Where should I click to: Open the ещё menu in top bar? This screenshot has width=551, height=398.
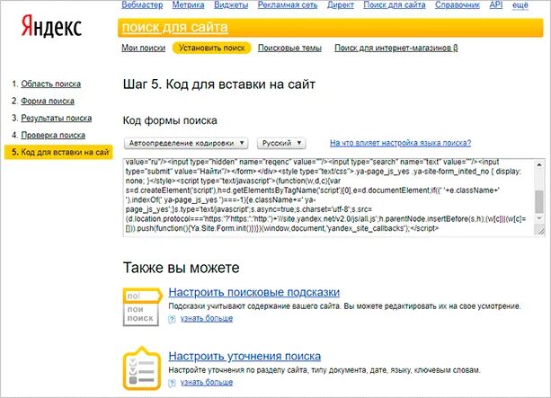(520, 5)
